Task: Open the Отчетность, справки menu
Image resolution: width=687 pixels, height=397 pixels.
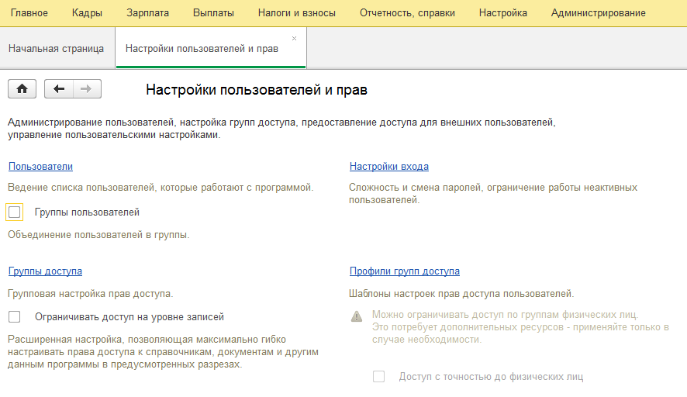Action: (x=407, y=13)
